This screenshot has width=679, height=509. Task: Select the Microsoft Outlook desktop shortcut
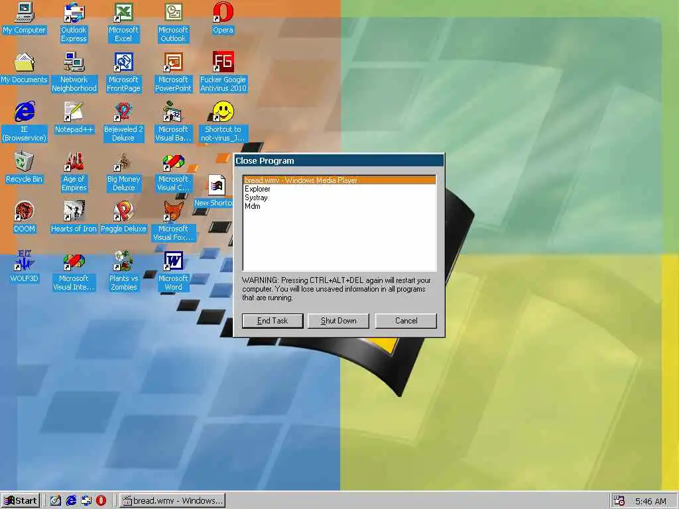click(173, 23)
